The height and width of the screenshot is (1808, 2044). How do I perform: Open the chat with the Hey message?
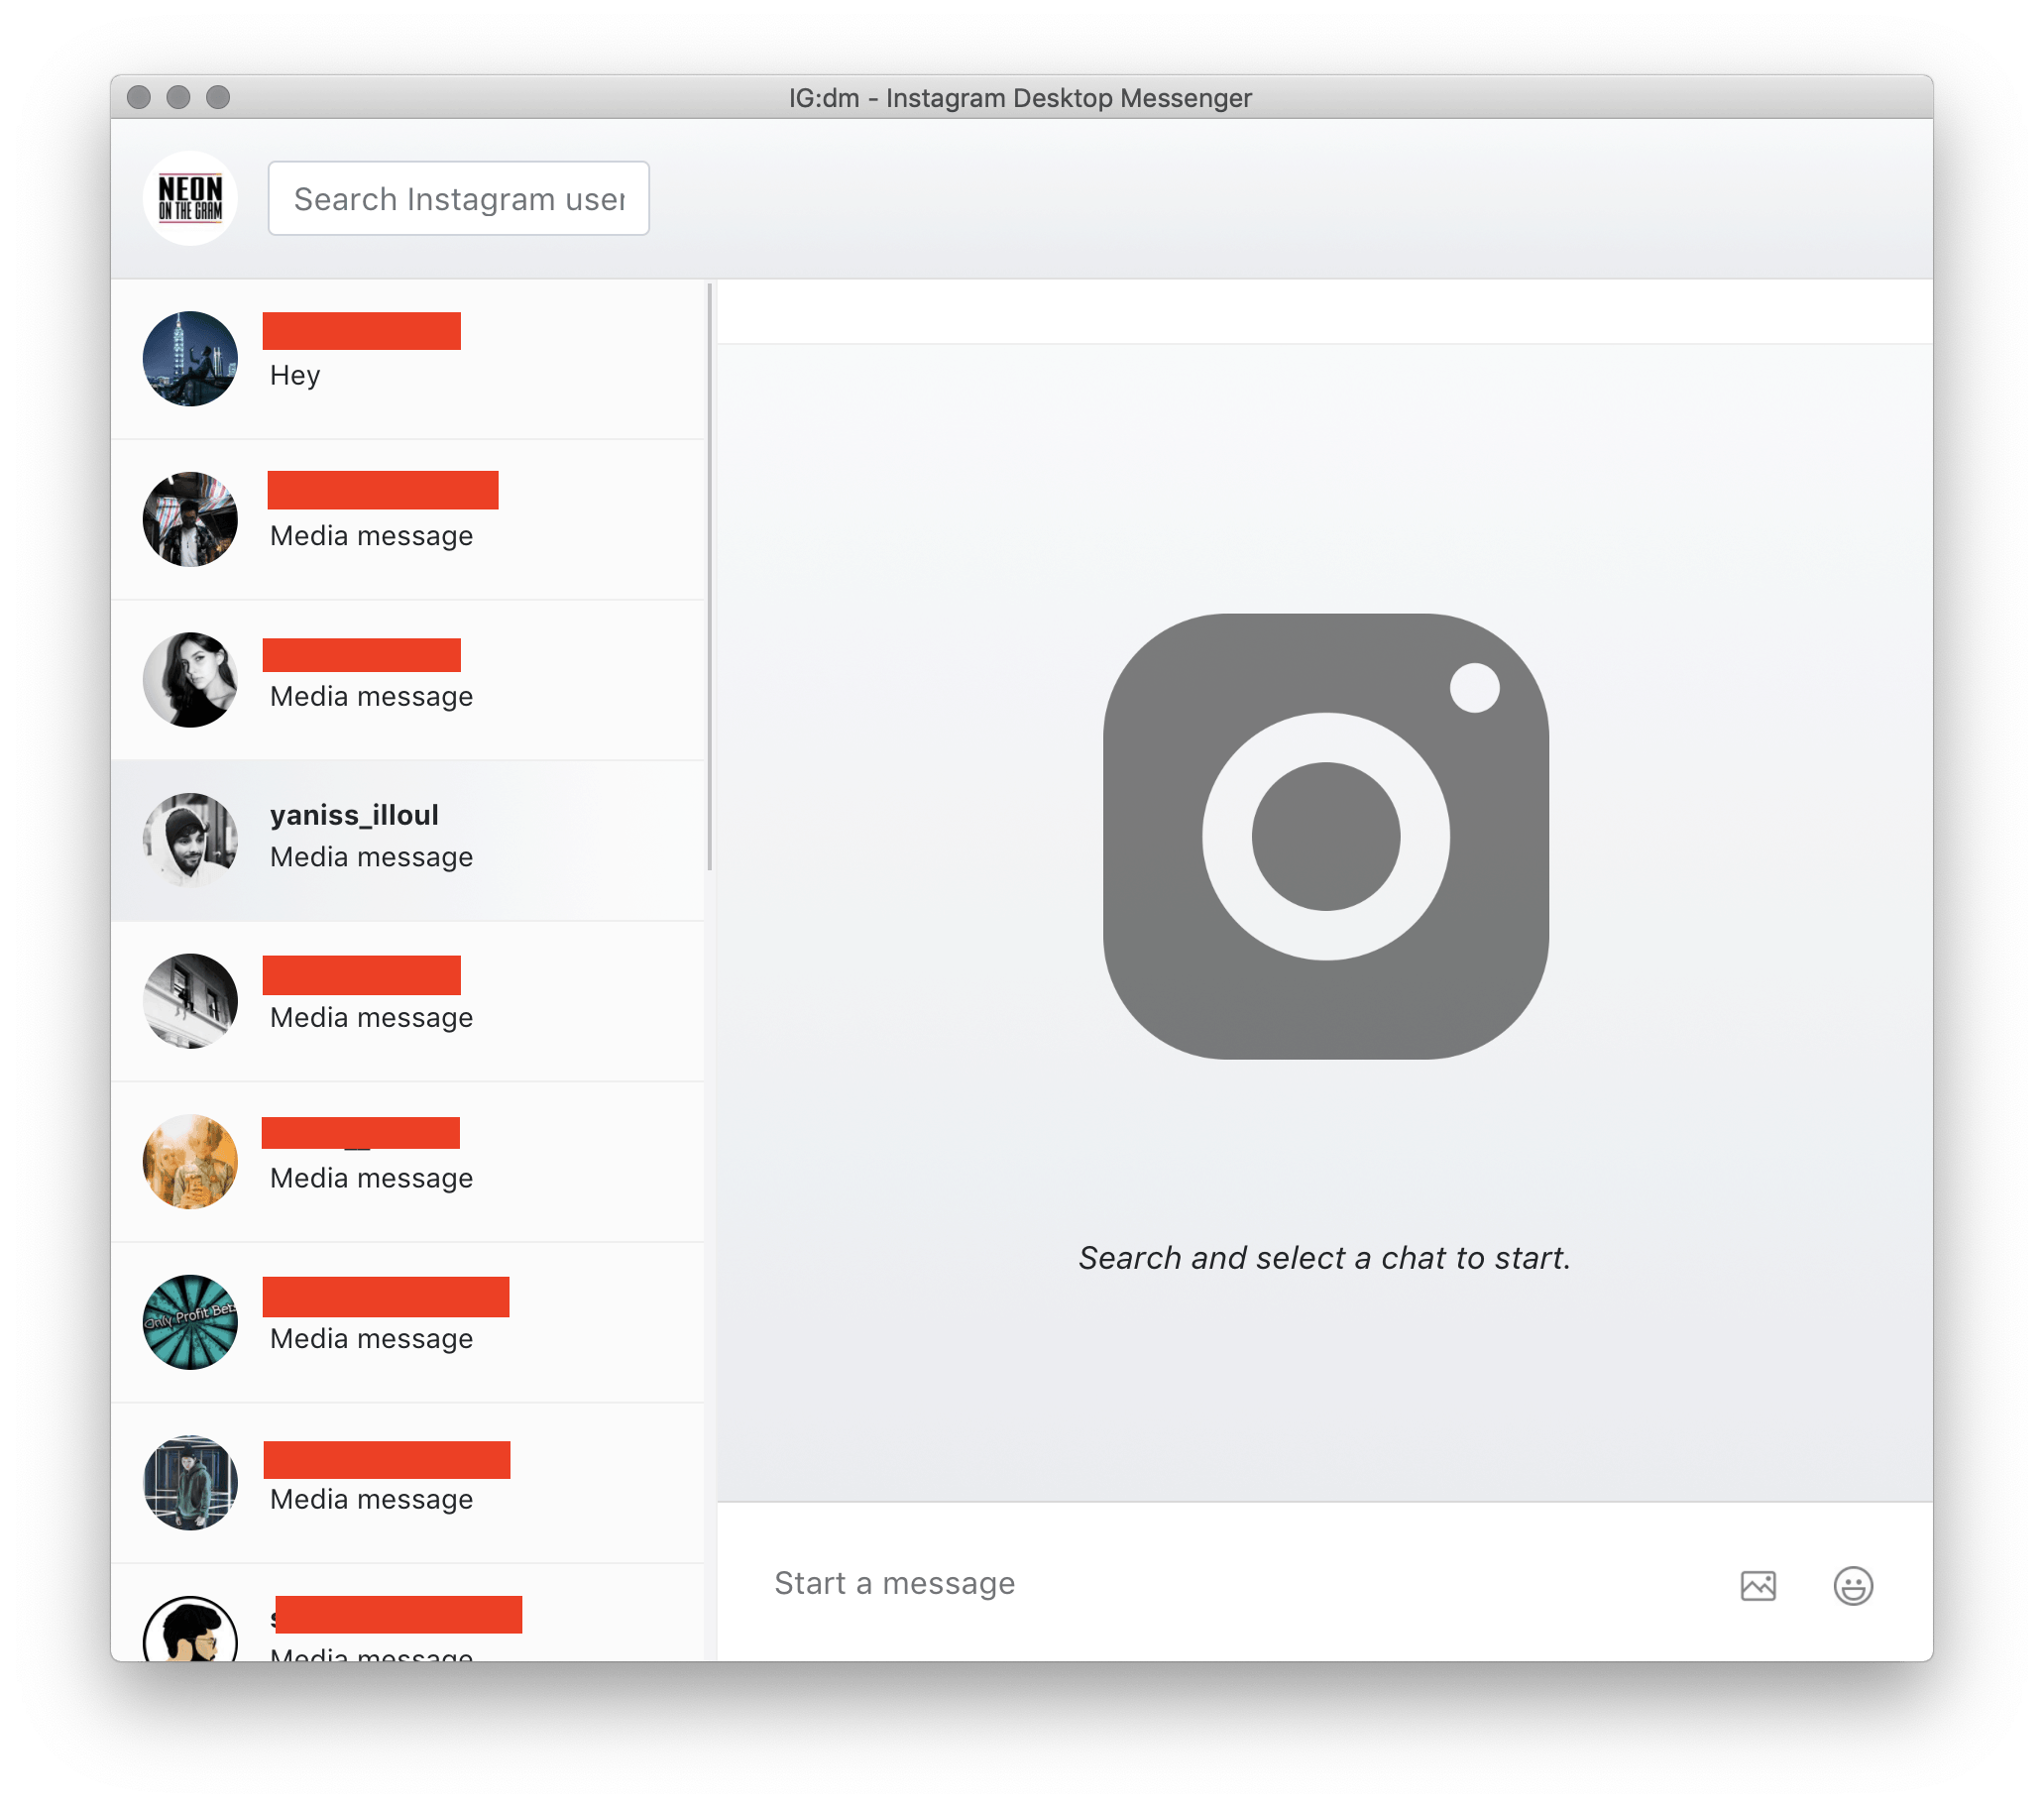pyautogui.click(x=408, y=359)
